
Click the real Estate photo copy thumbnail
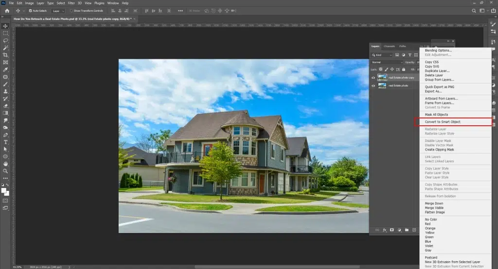pos(382,78)
